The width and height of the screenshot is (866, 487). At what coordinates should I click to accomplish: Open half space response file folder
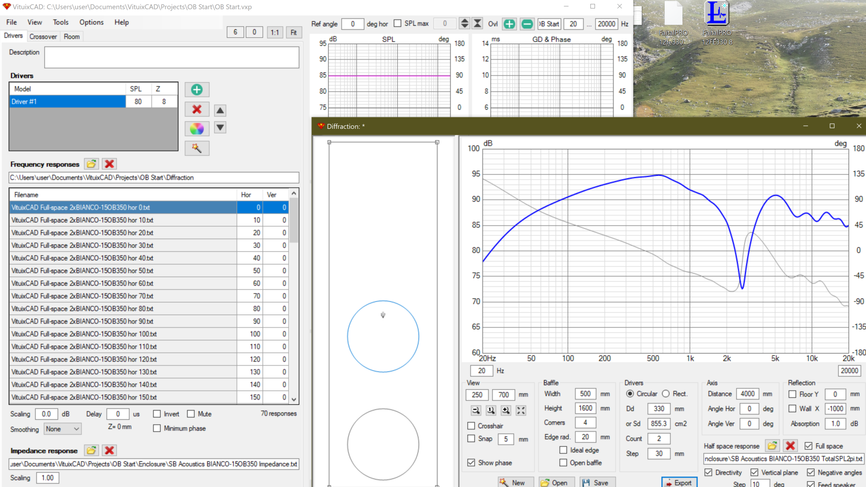click(x=772, y=446)
